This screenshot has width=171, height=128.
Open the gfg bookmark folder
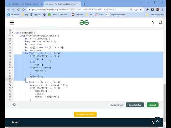(25, 15)
